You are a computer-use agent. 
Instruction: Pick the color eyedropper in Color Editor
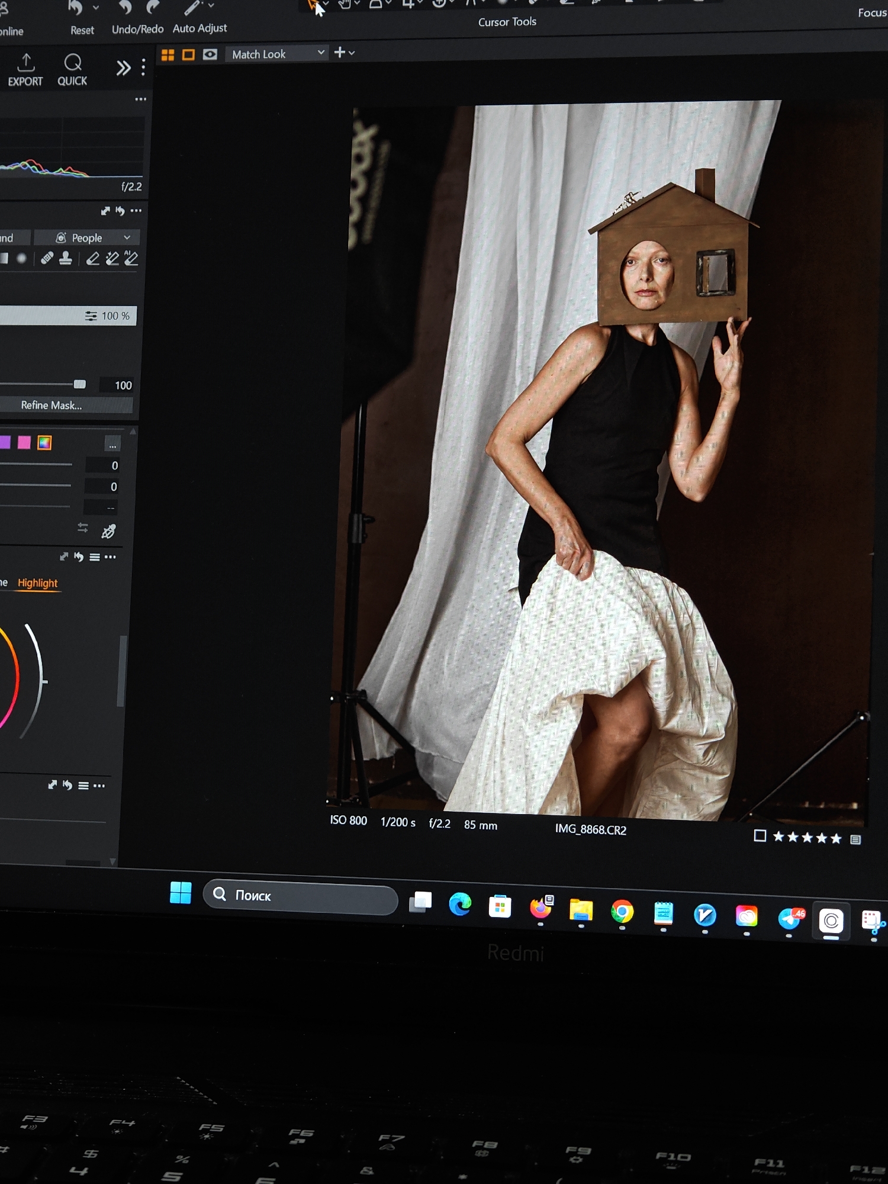[108, 532]
